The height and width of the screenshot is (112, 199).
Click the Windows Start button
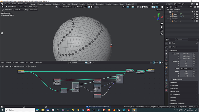pos(2,110)
